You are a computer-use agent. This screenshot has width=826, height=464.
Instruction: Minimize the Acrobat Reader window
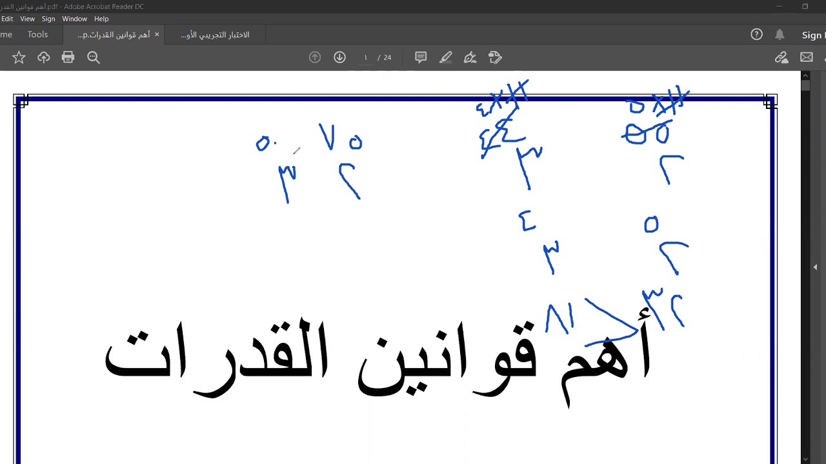pyautogui.click(x=780, y=6)
